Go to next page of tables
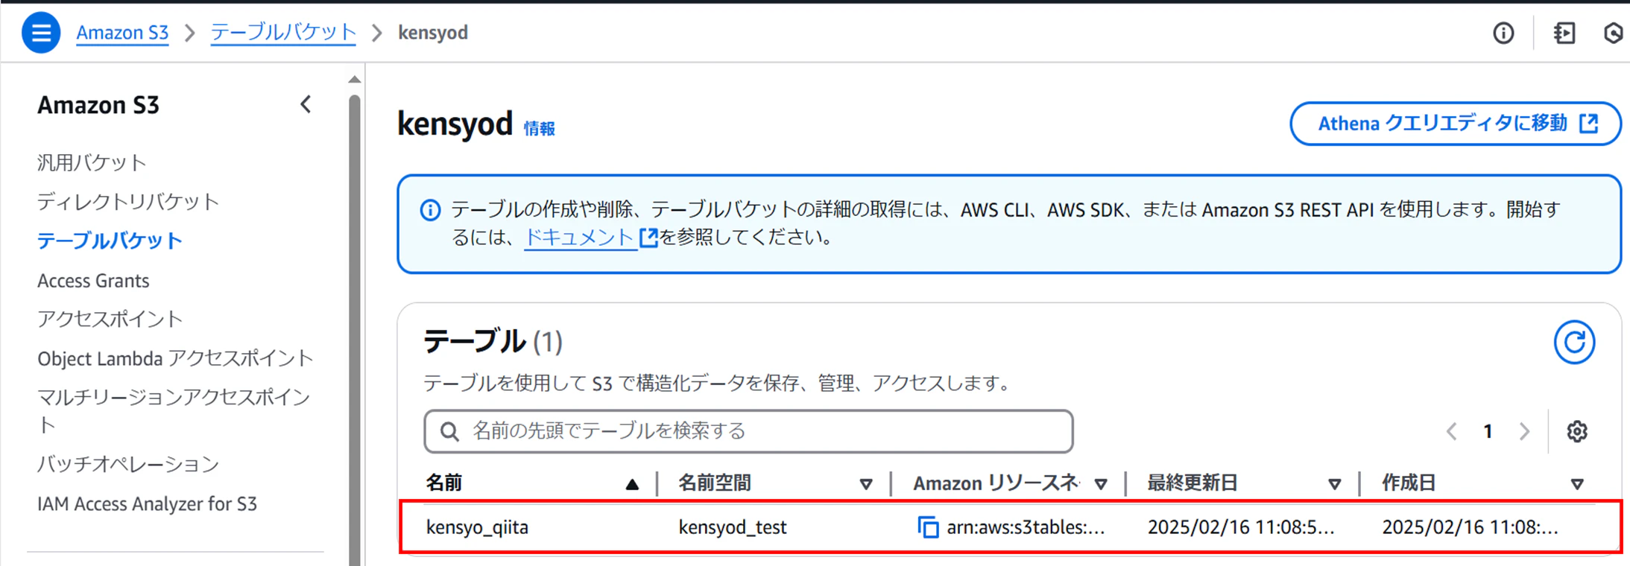Image resolution: width=1630 pixels, height=566 pixels. point(1524,431)
